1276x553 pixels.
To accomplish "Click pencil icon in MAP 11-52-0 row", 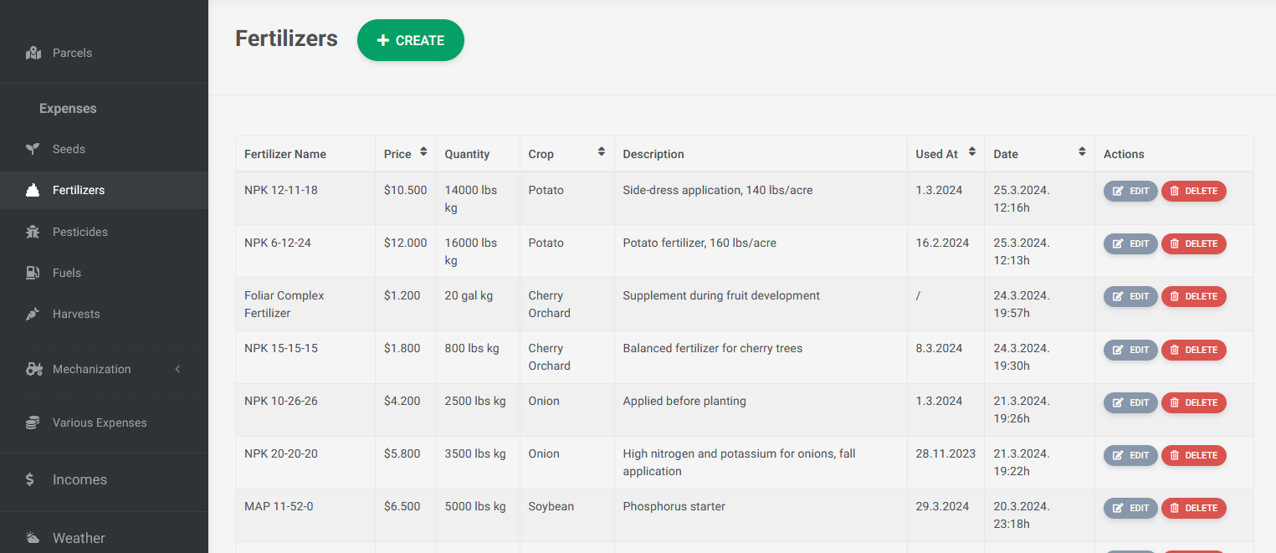I will (x=1118, y=508).
